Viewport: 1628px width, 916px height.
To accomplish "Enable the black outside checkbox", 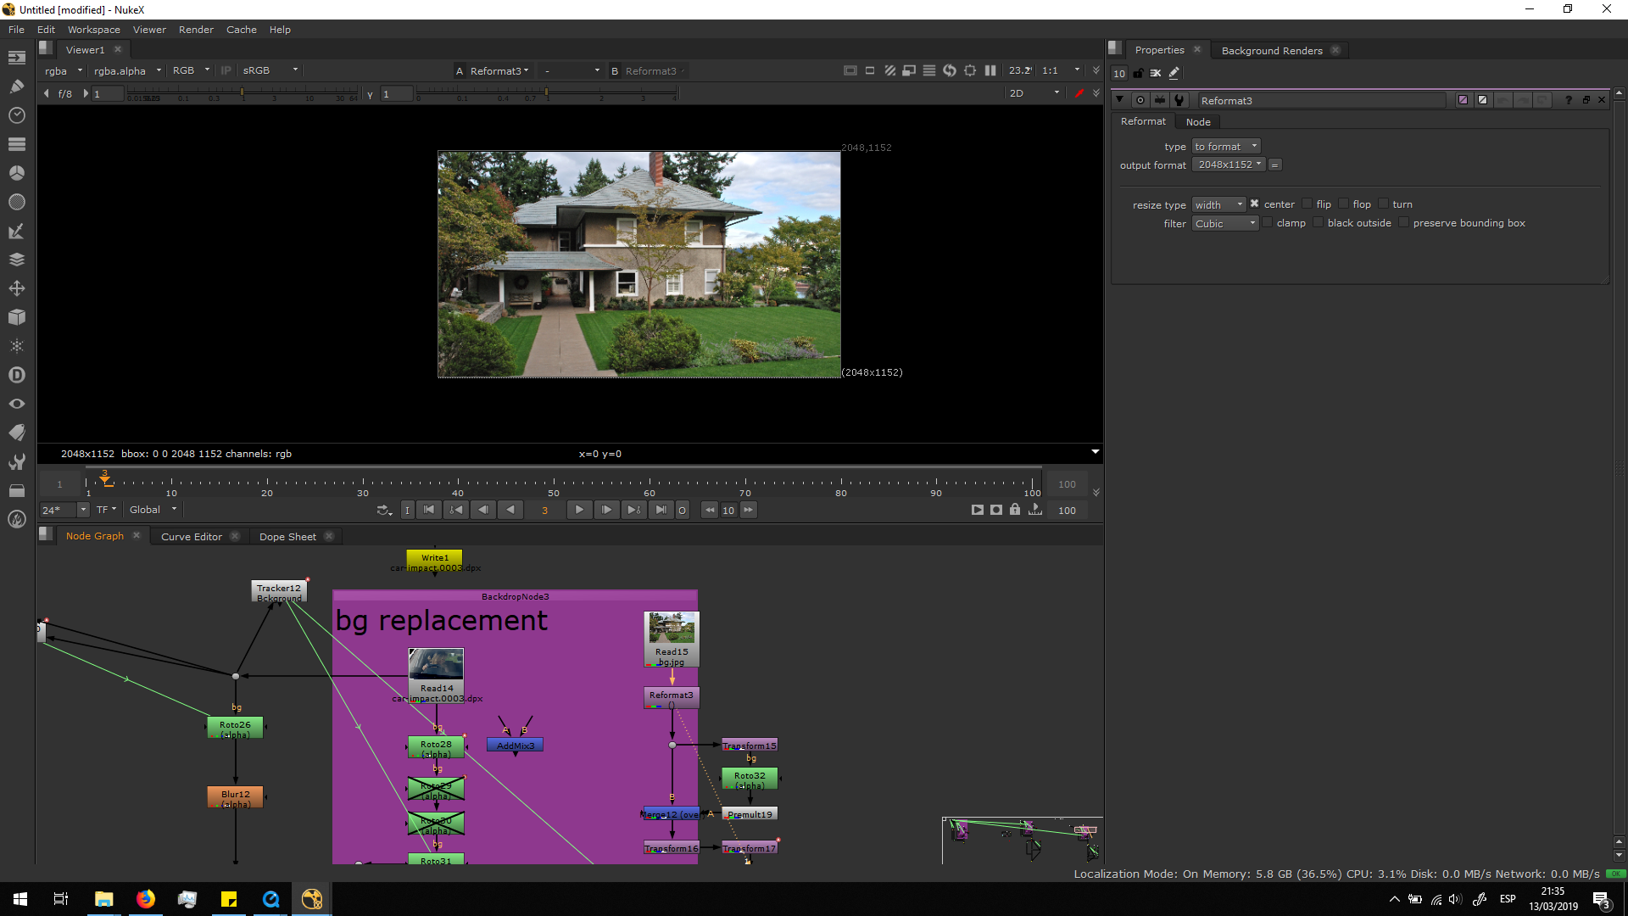I will 1318,223.
